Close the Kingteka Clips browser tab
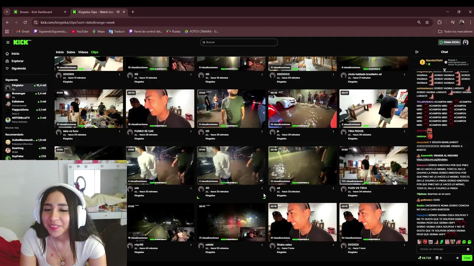The image size is (474, 266). tap(124, 12)
